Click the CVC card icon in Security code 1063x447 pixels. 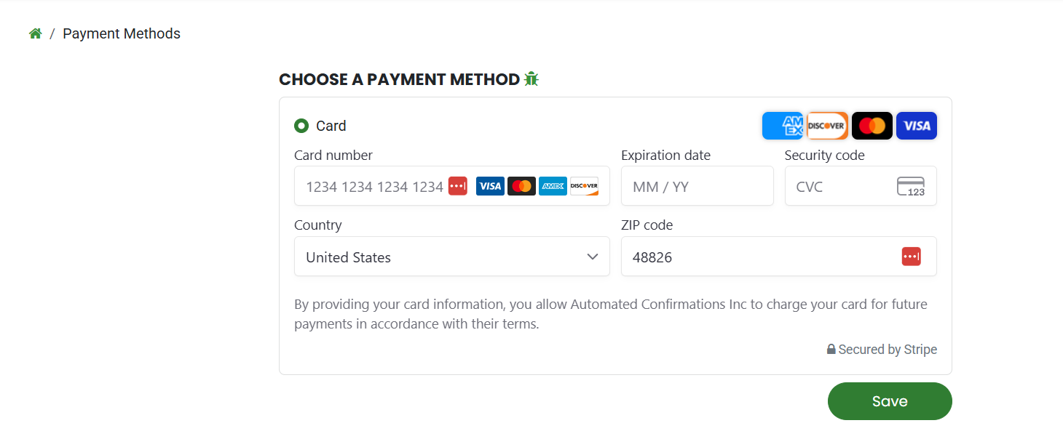pos(911,187)
